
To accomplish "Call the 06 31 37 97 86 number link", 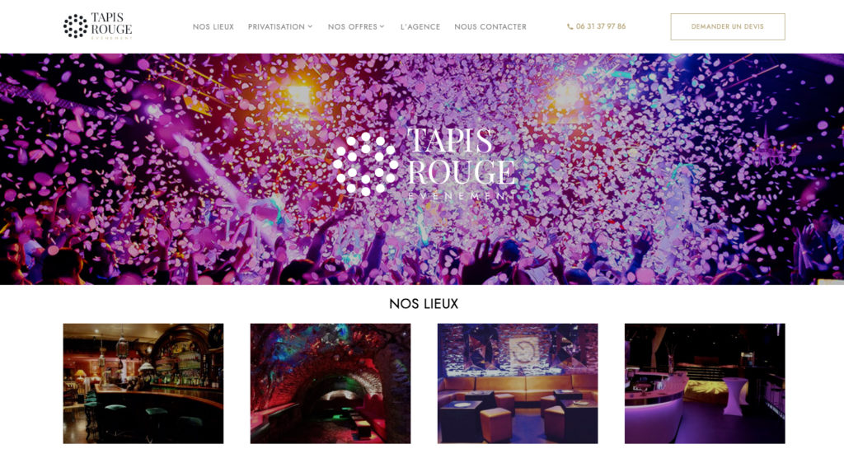I will tap(601, 26).
